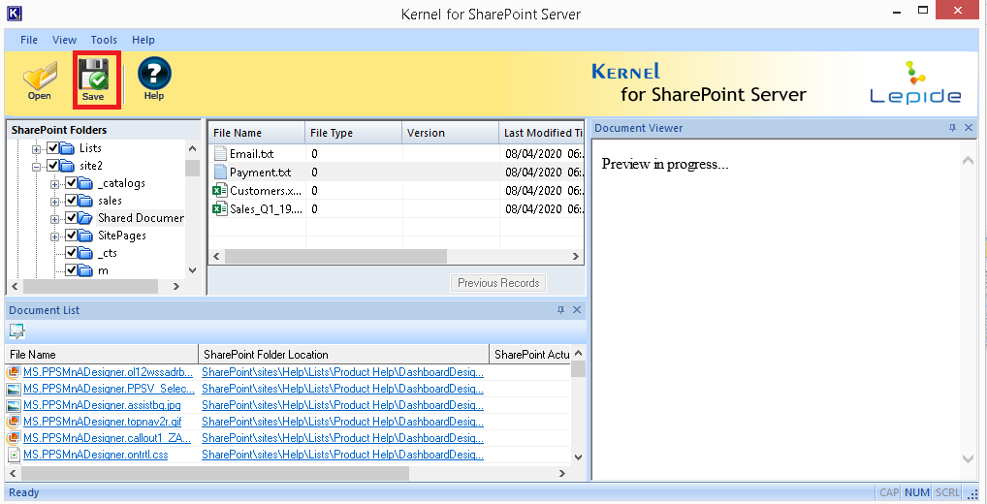This screenshot has width=987, height=504.
Task: Expand the Shared Documents tree node
Action: point(54,220)
